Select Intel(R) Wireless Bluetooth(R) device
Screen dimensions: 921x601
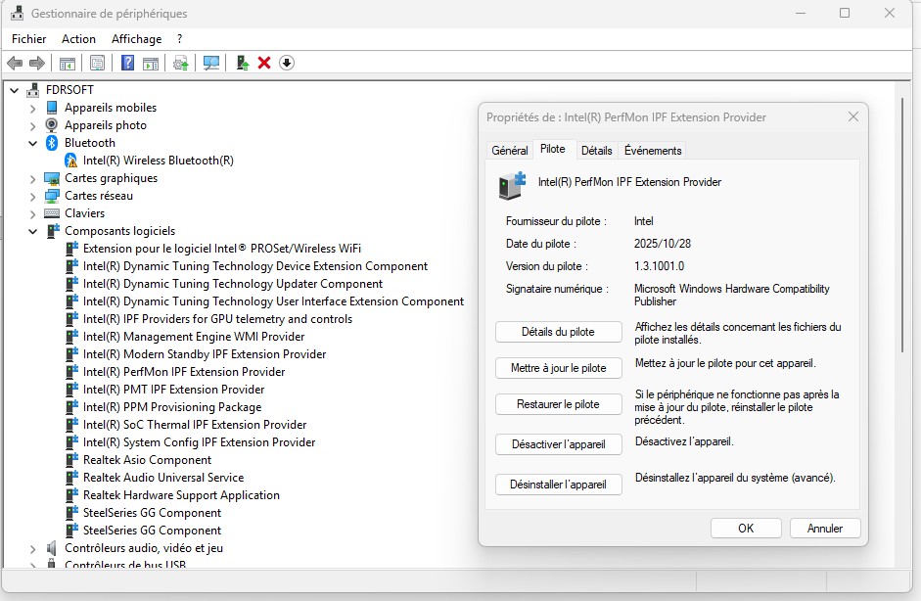pyautogui.click(x=158, y=161)
